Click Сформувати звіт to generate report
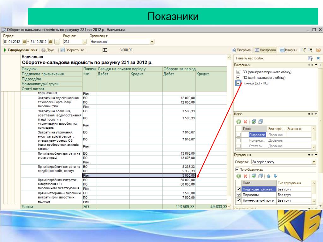 point(21,50)
